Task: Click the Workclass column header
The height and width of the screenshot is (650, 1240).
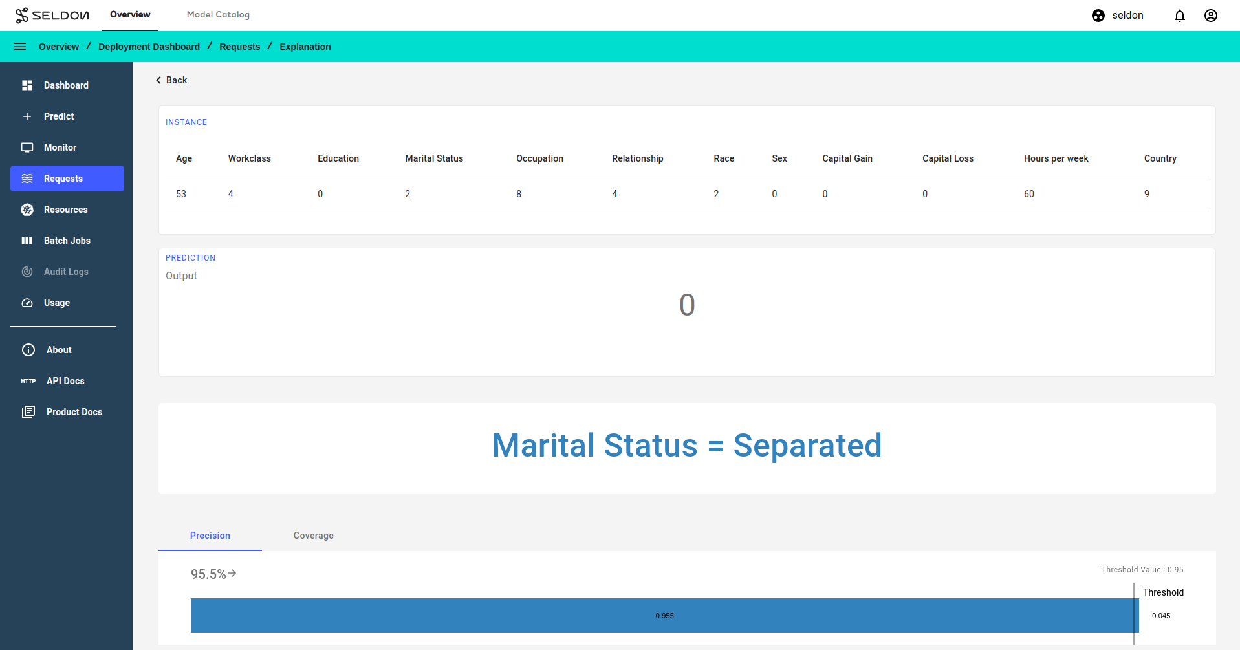Action: tap(250, 158)
